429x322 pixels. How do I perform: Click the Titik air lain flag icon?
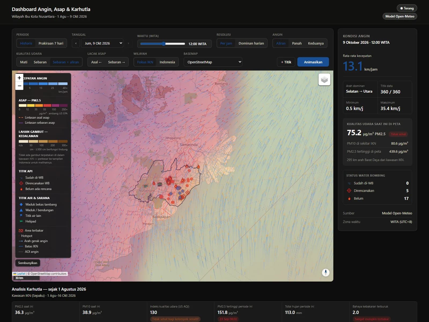pos(21,216)
